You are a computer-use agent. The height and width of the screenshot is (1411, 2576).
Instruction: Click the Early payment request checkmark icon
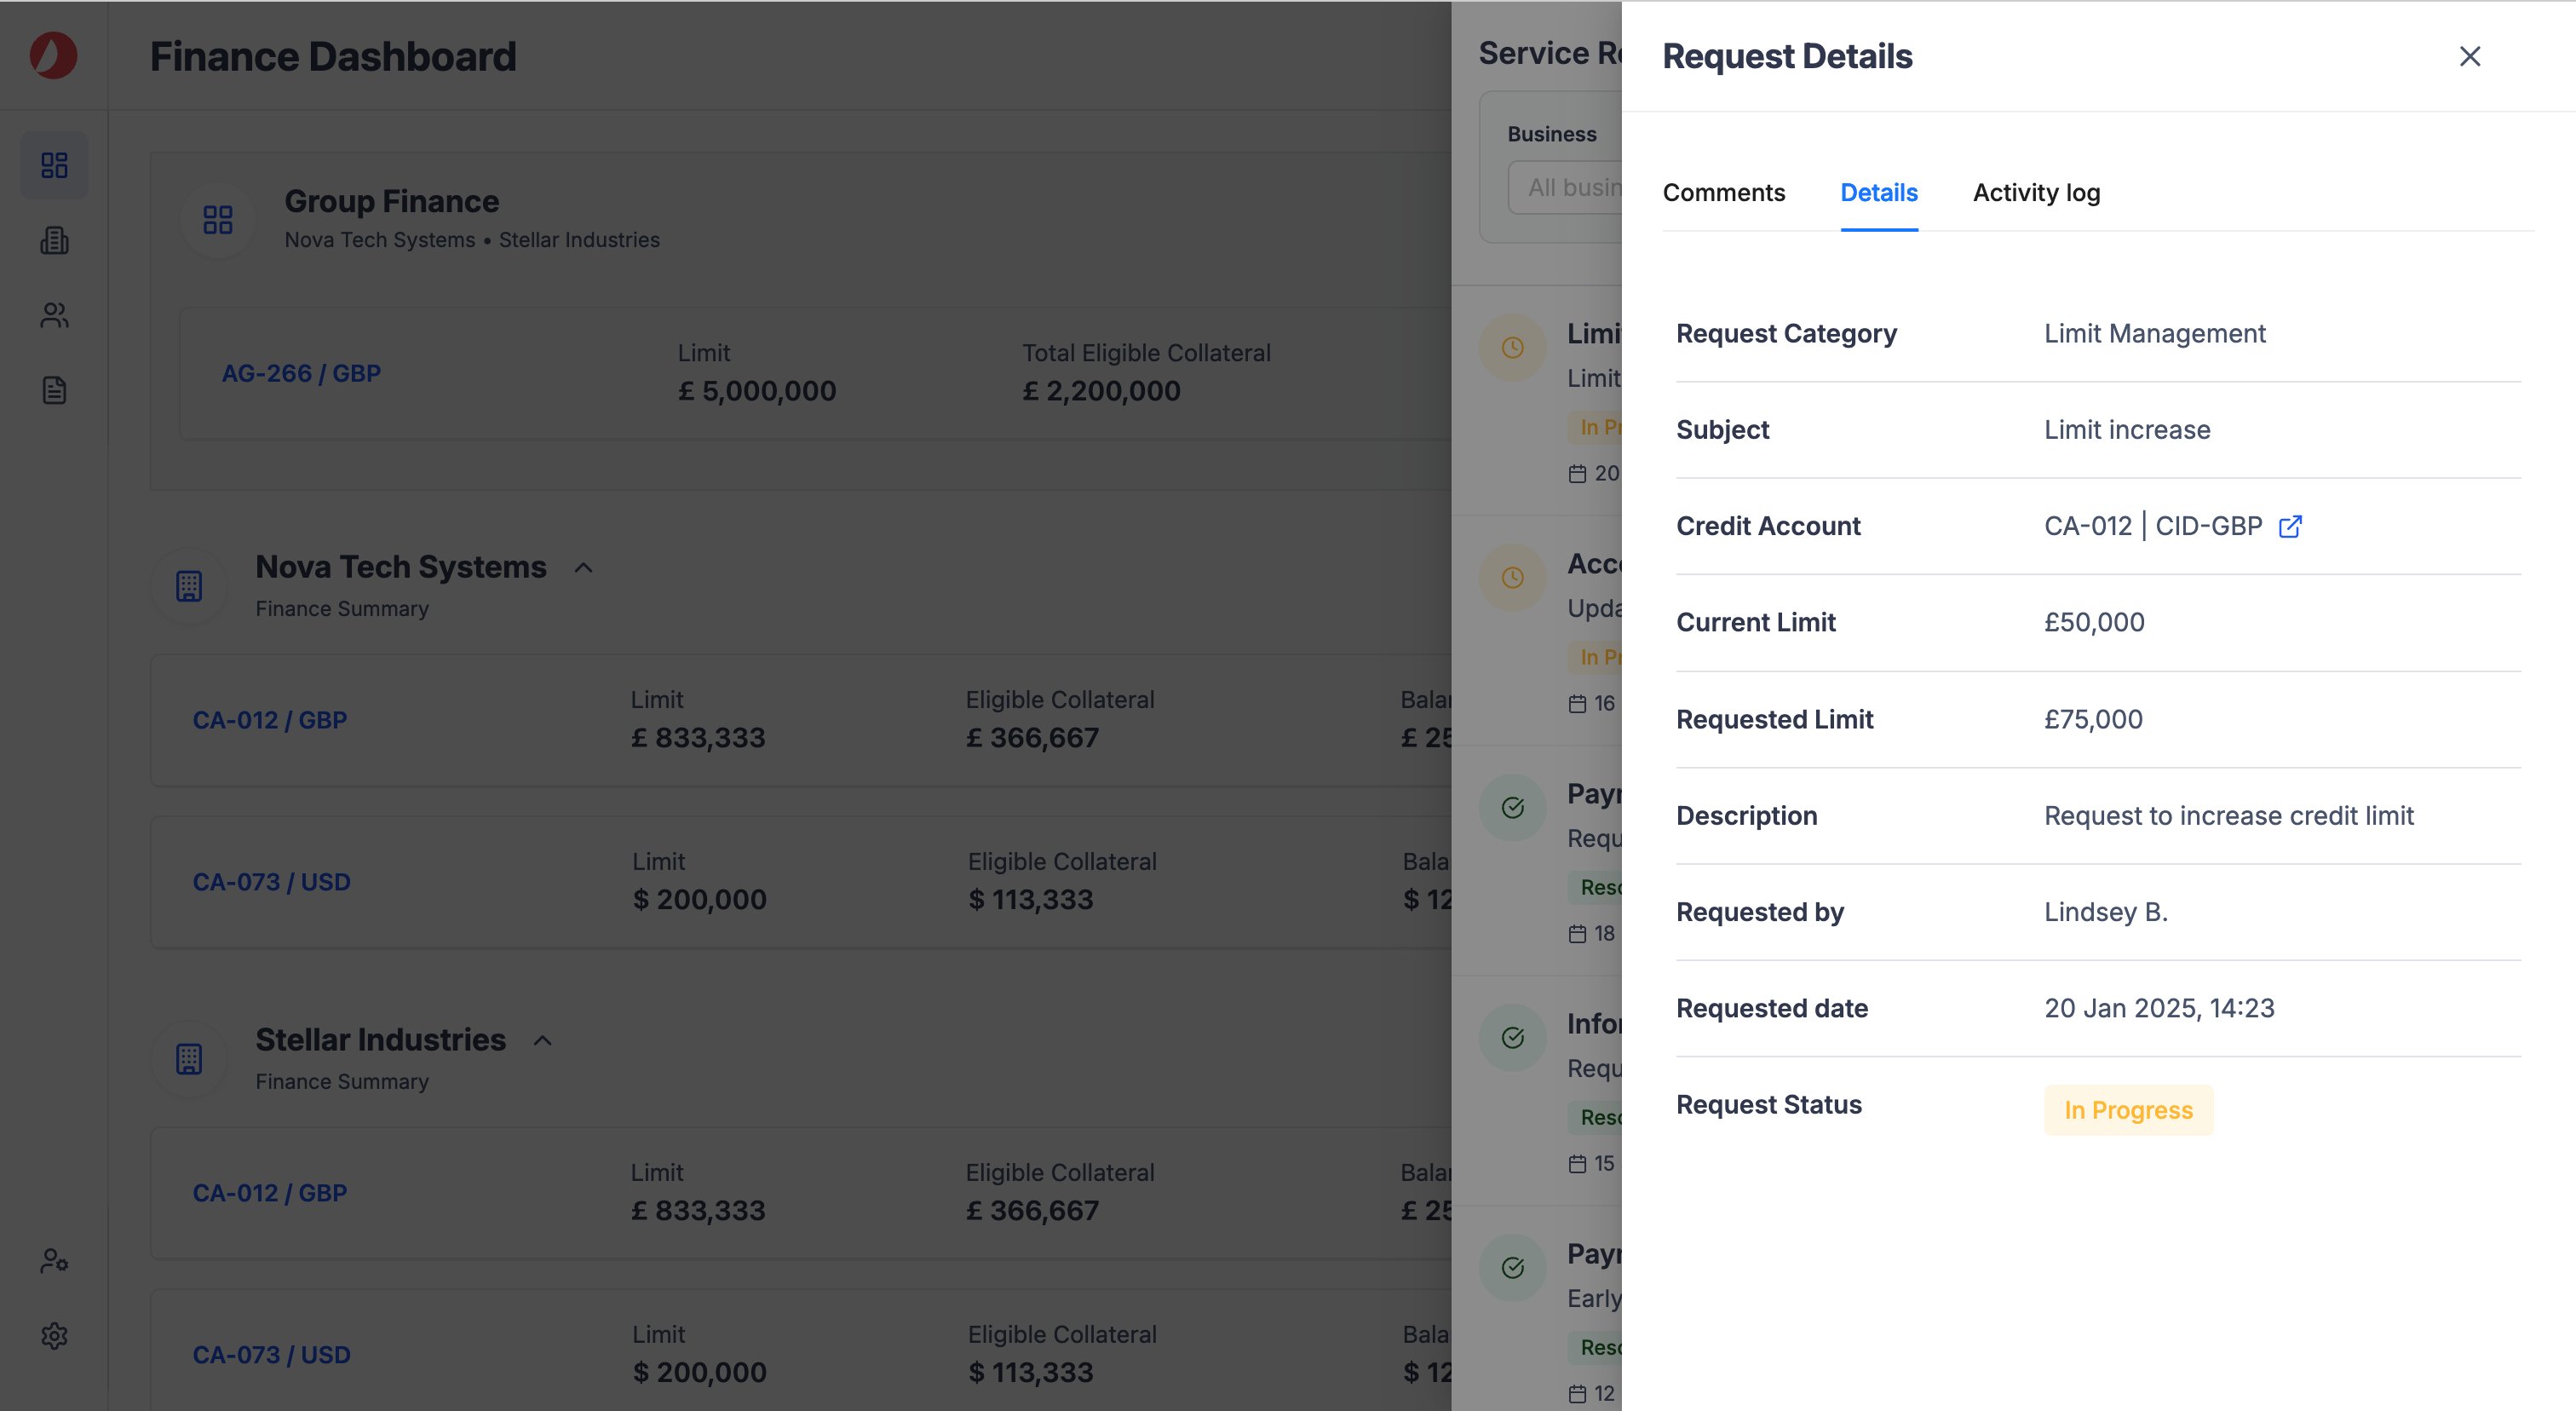[x=1512, y=1268]
